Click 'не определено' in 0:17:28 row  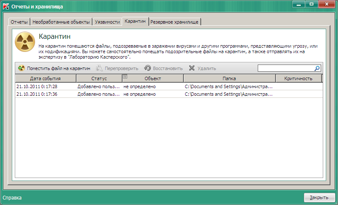click(139, 86)
